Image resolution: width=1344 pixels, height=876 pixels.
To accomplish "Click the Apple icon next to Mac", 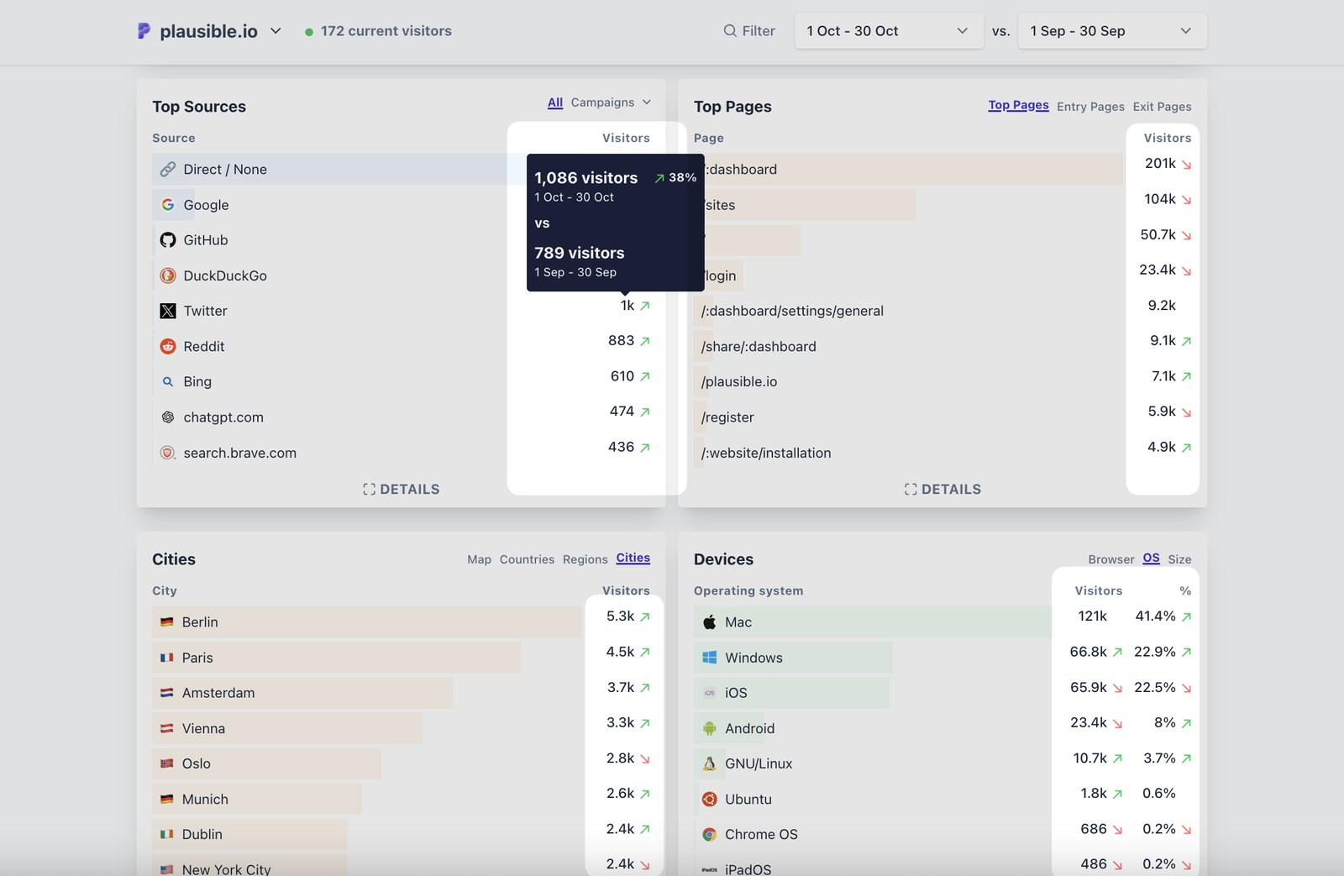I will pyautogui.click(x=710, y=622).
